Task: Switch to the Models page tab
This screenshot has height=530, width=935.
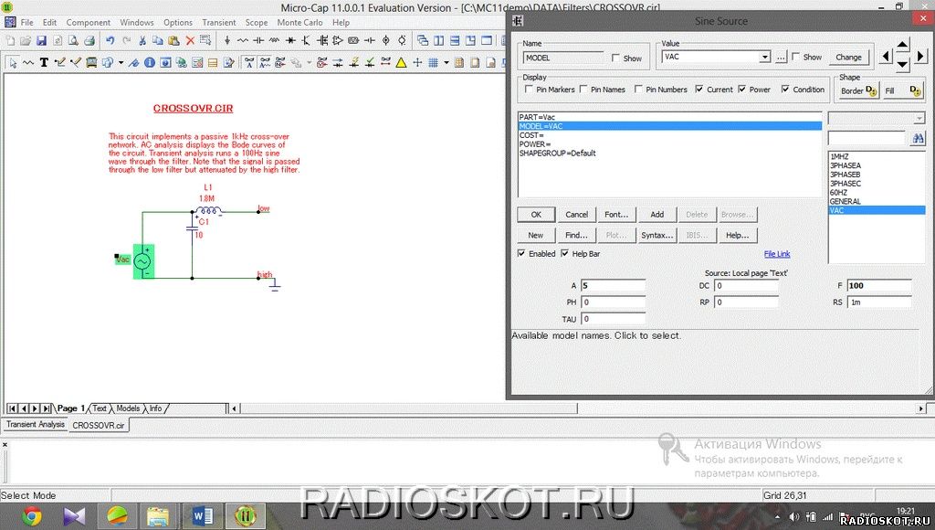Action: pyautogui.click(x=128, y=408)
